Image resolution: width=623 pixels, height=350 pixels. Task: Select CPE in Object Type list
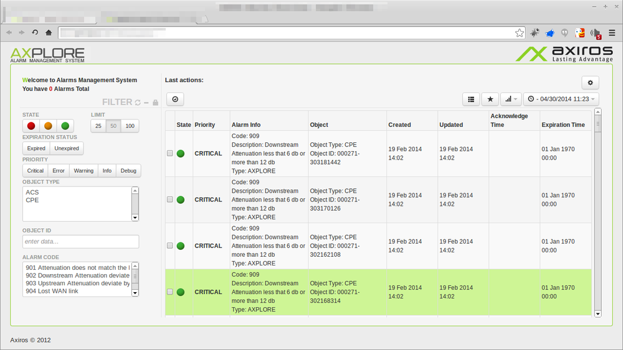click(77, 200)
